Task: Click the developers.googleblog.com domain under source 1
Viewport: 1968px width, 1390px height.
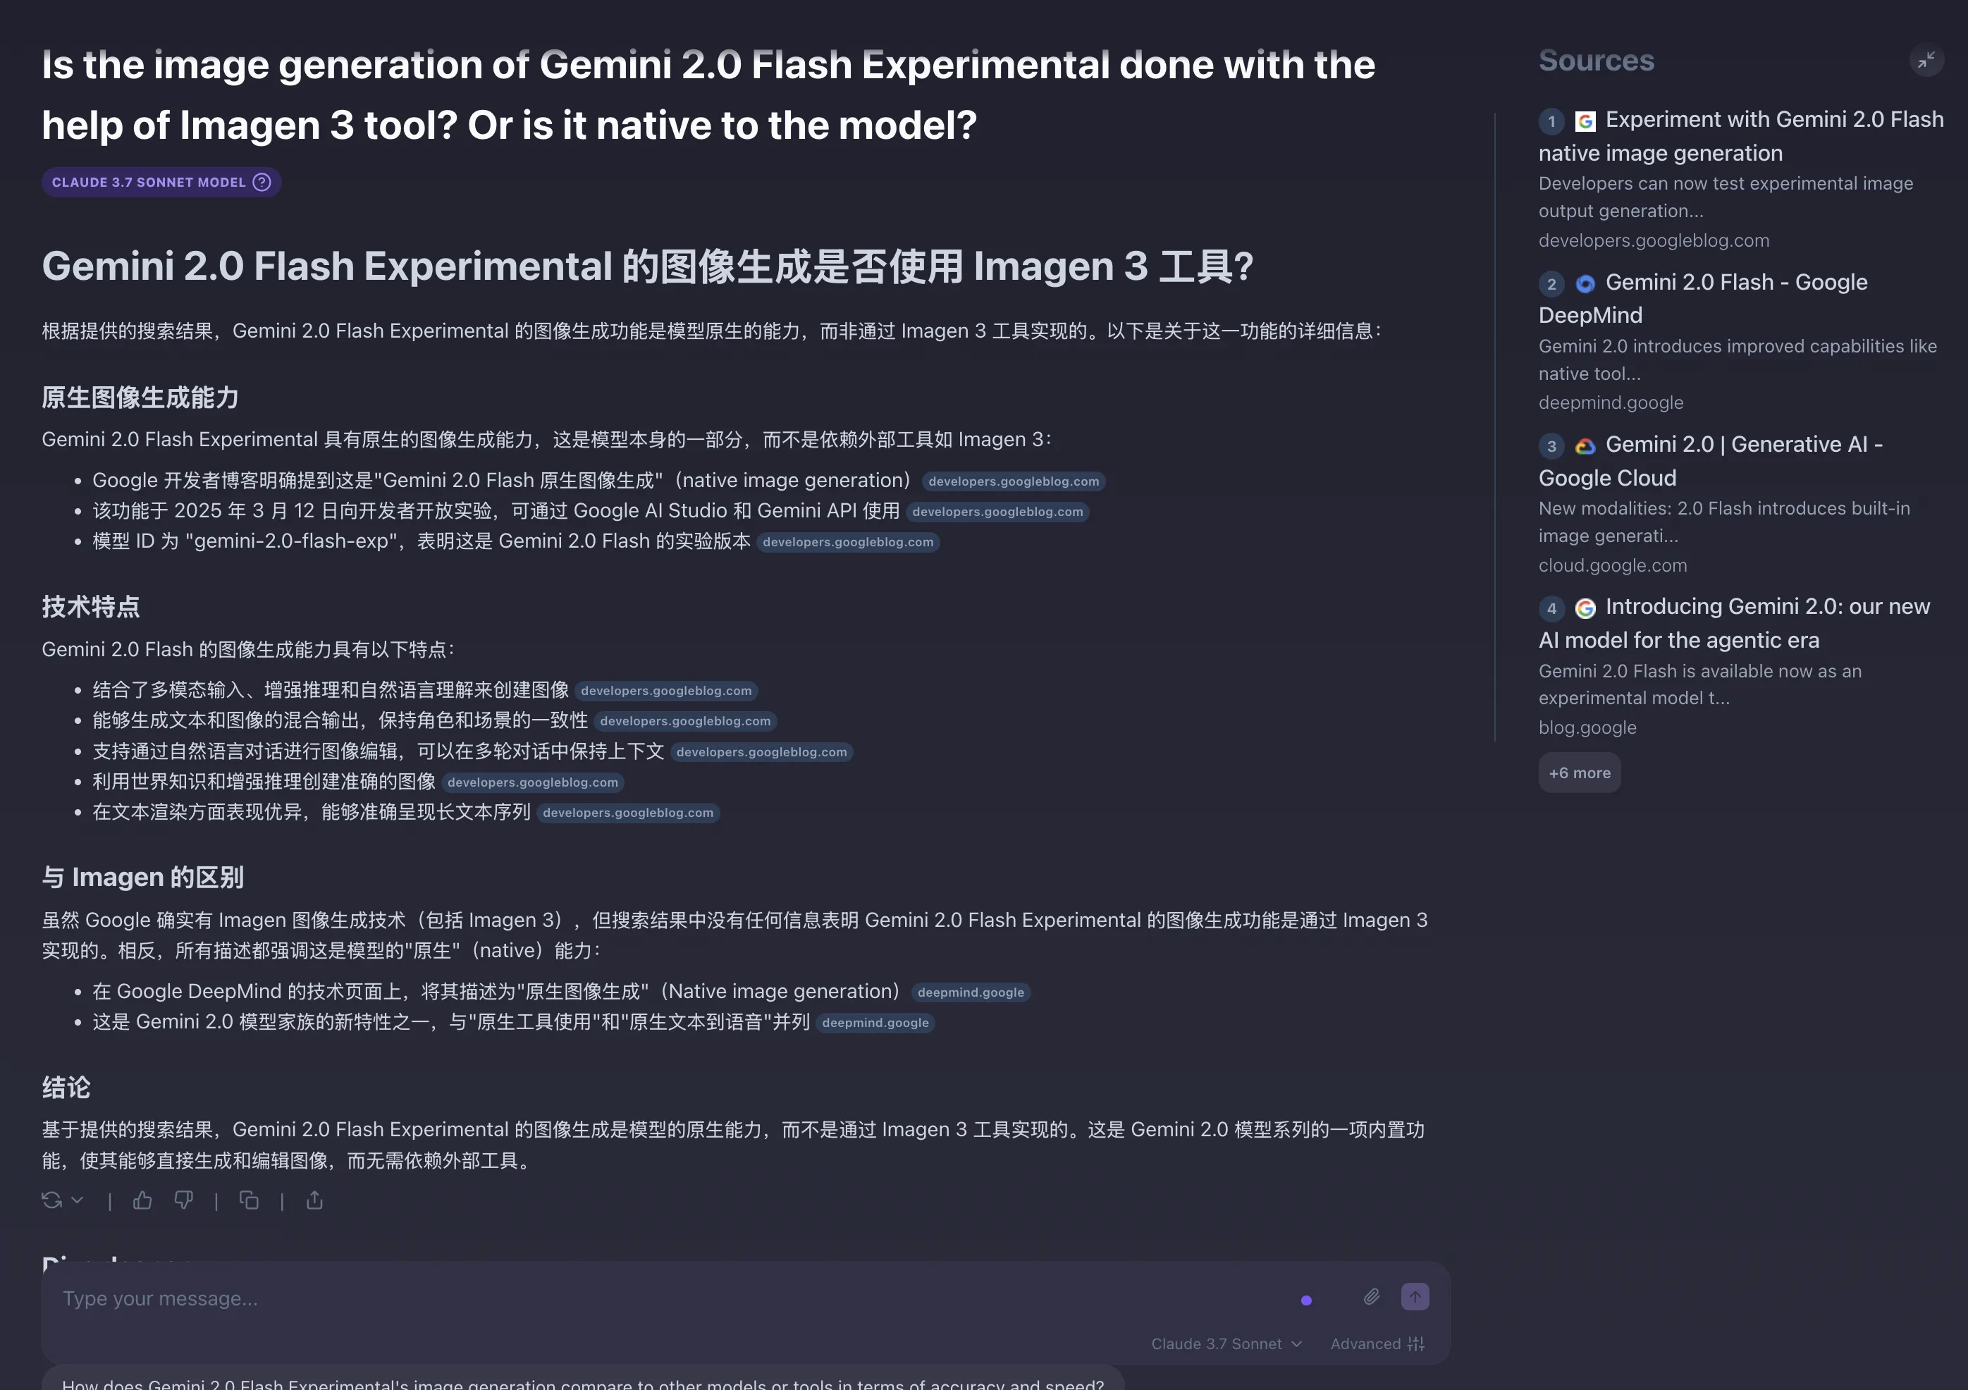Action: [x=1654, y=240]
